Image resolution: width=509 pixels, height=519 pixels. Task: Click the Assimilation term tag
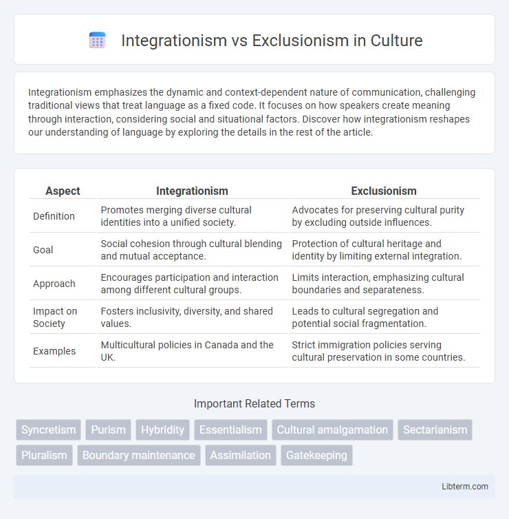click(x=241, y=455)
